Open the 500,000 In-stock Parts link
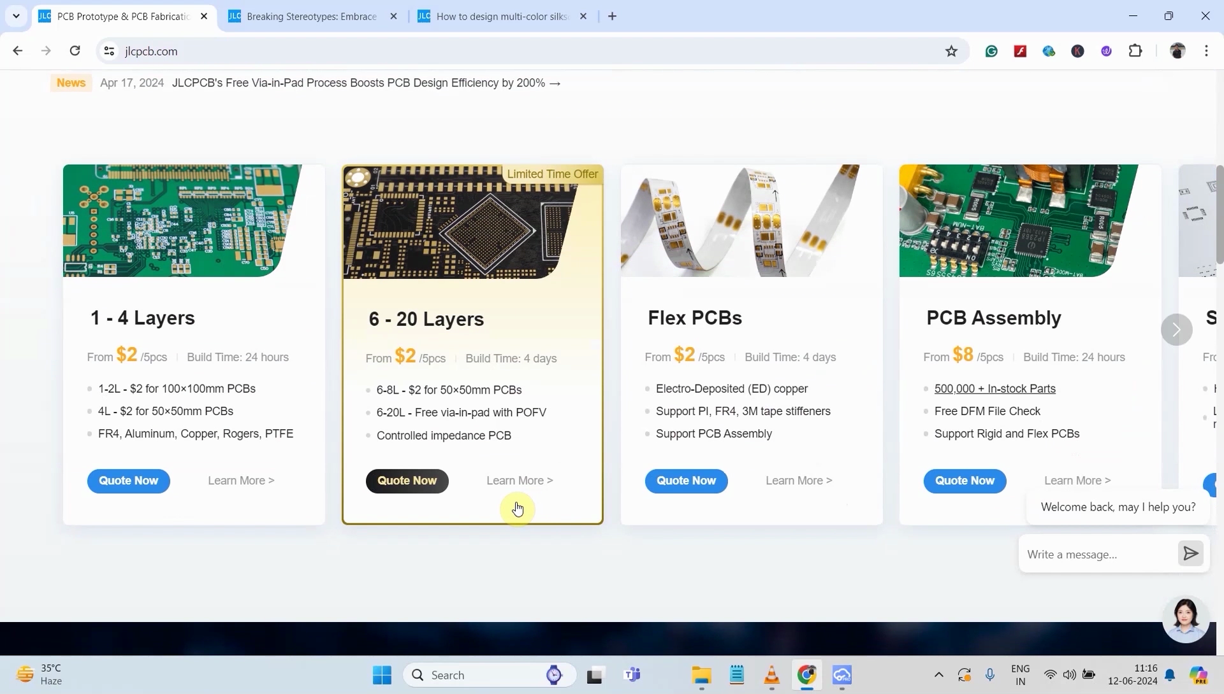 (994, 388)
